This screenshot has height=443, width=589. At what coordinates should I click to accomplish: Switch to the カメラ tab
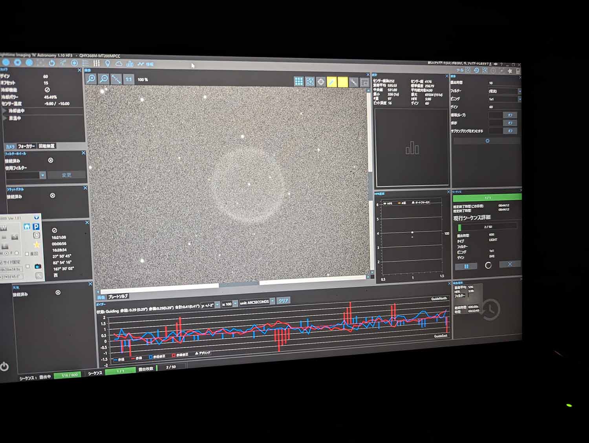point(10,146)
